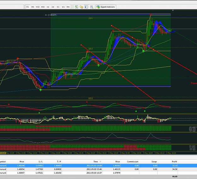This screenshot has width=197, height=179.
Task: Click price cell 1.47979
Action: click(116, 173)
